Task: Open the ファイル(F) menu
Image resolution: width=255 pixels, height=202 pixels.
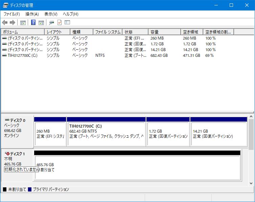Action: pos(12,14)
